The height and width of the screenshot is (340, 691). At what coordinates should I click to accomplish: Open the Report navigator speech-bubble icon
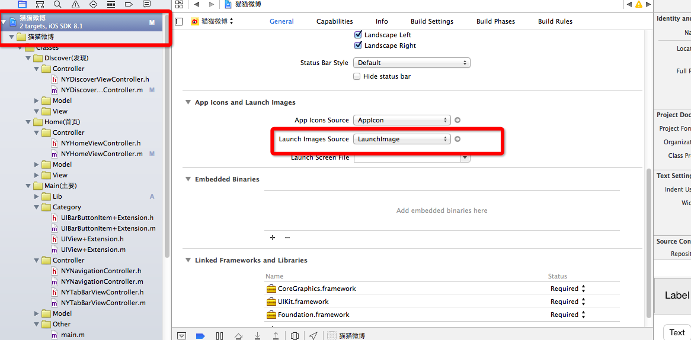pos(147,4)
